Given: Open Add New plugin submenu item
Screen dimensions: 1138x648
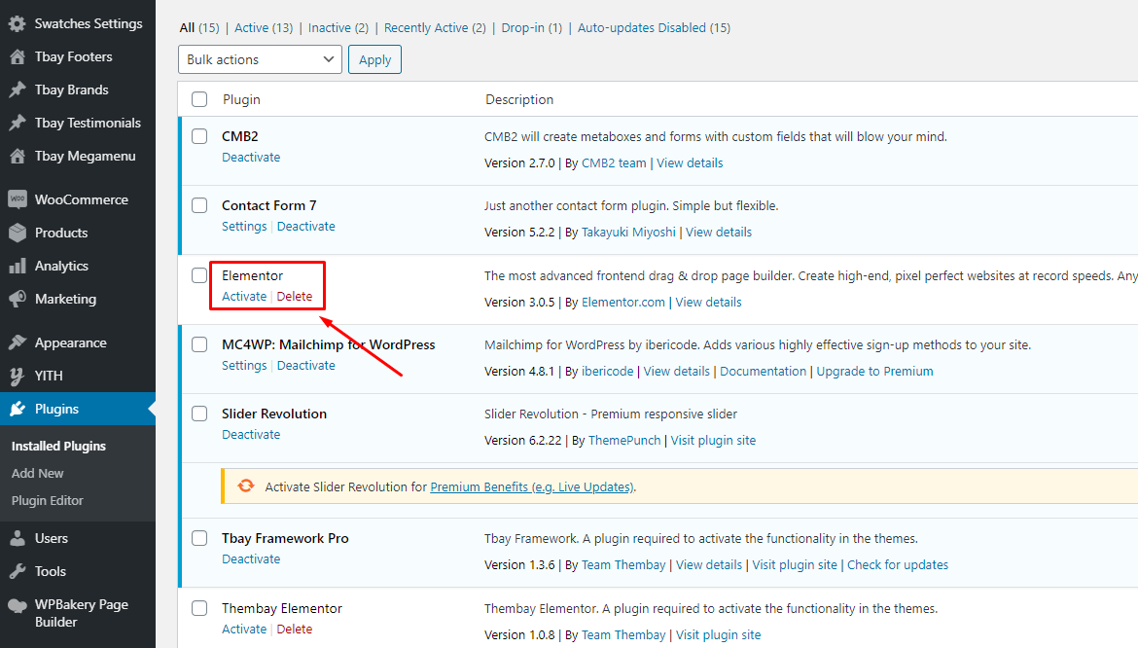Looking at the screenshot, I should pos(38,473).
